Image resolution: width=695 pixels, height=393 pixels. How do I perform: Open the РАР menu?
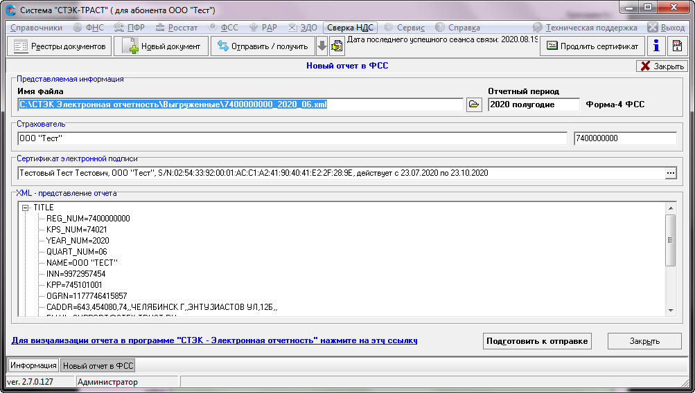[263, 28]
